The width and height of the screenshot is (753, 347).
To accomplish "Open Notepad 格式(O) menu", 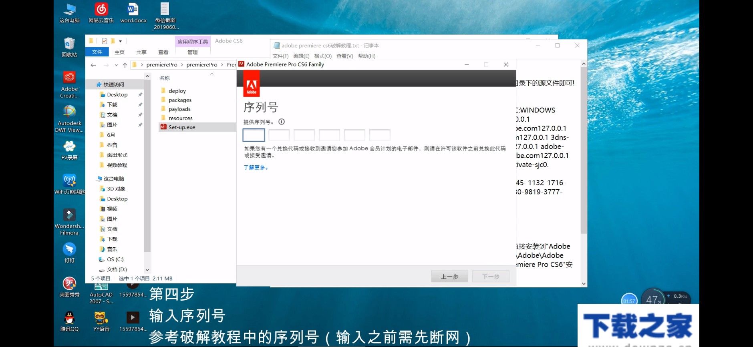I will pyautogui.click(x=323, y=56).
